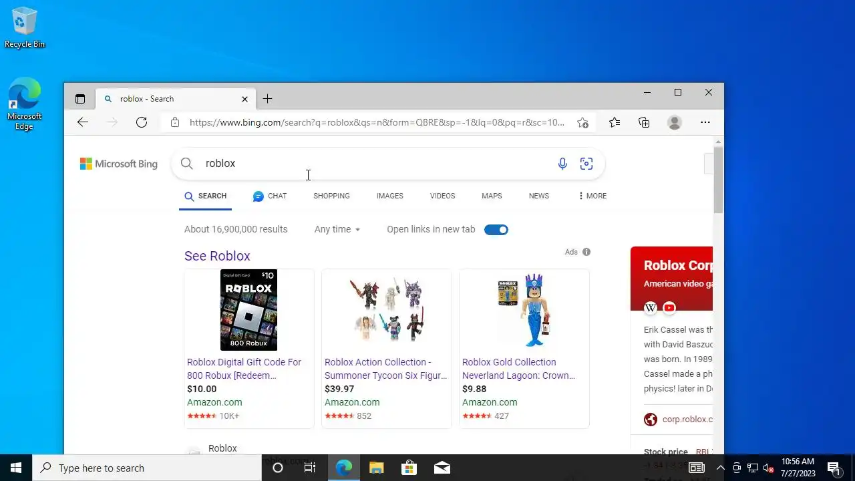Open the Any time filter dropdown
This screenshot has height=481, width=855.
pos(337,229)
